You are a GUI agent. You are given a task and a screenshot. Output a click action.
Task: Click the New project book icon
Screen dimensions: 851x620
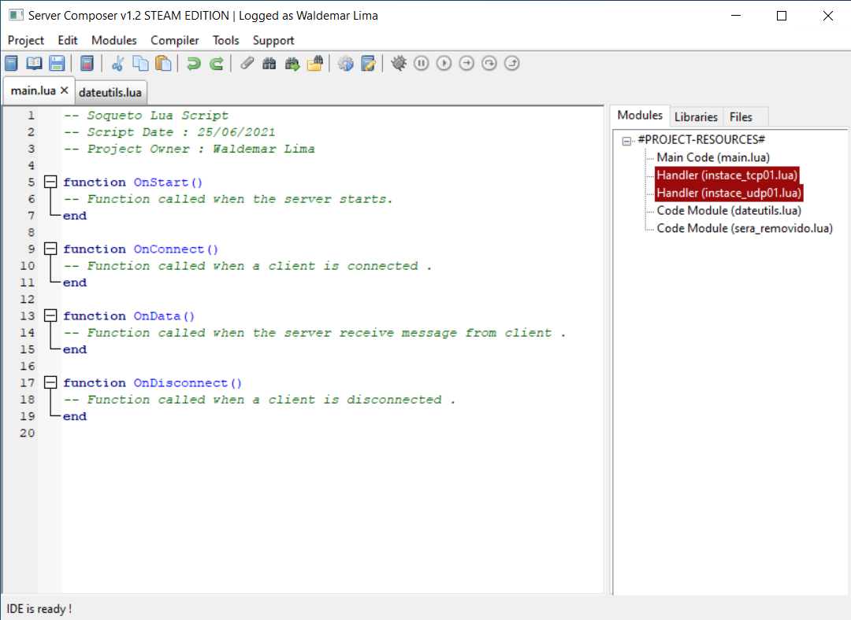[11, 64]
